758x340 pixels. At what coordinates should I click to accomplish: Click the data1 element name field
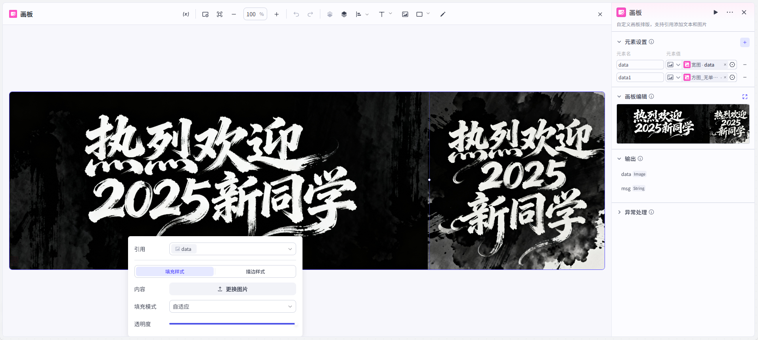coord(639,77)
